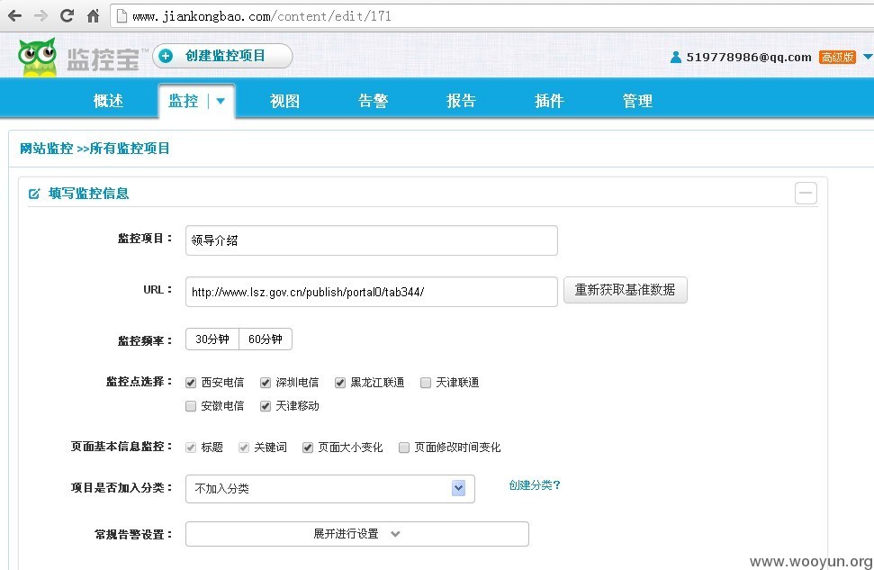
Task: Click the edit pencil icon beside 填写监控信息
Action: (x=34, y=194)
